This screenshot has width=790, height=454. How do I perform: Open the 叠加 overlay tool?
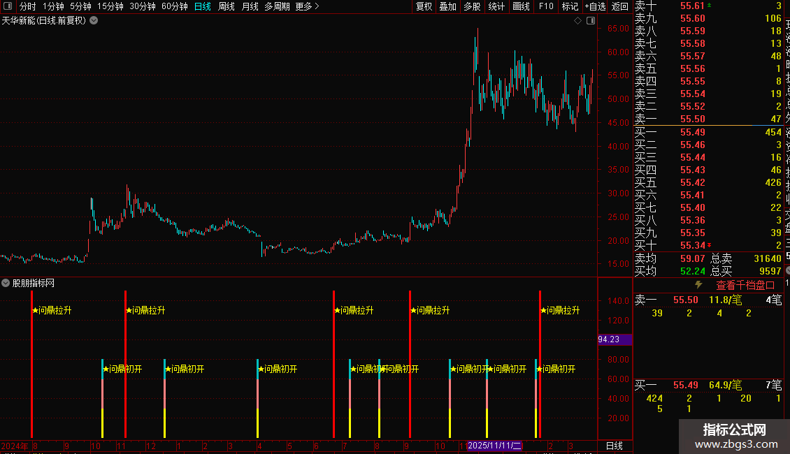[x=447, y=6]
